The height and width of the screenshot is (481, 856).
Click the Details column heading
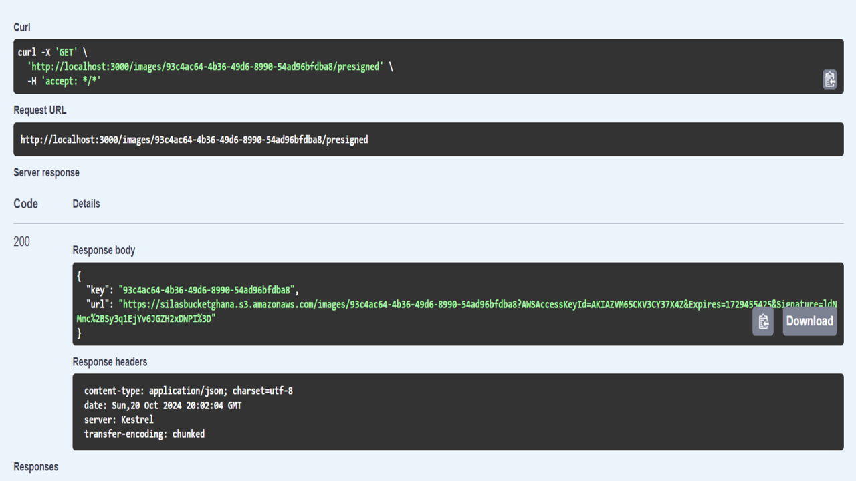tap(86, 204)
